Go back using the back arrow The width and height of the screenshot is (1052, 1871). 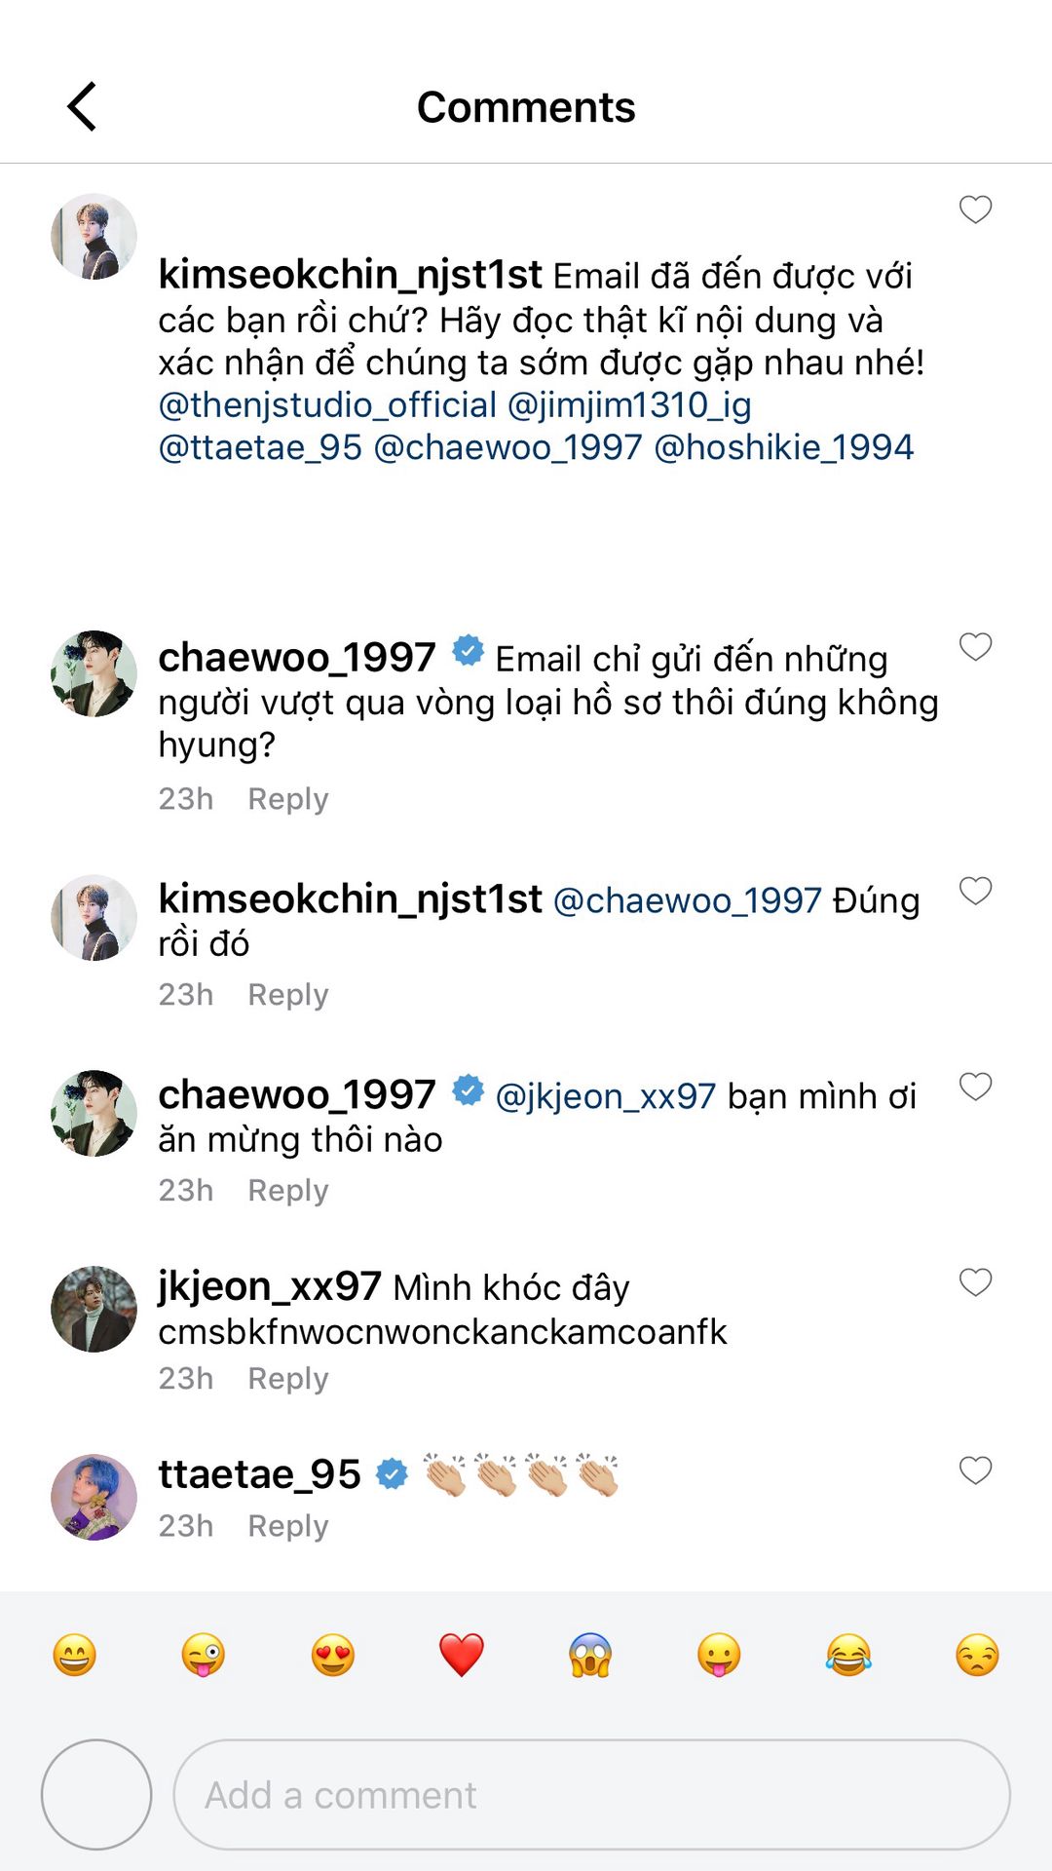[82, 106]
